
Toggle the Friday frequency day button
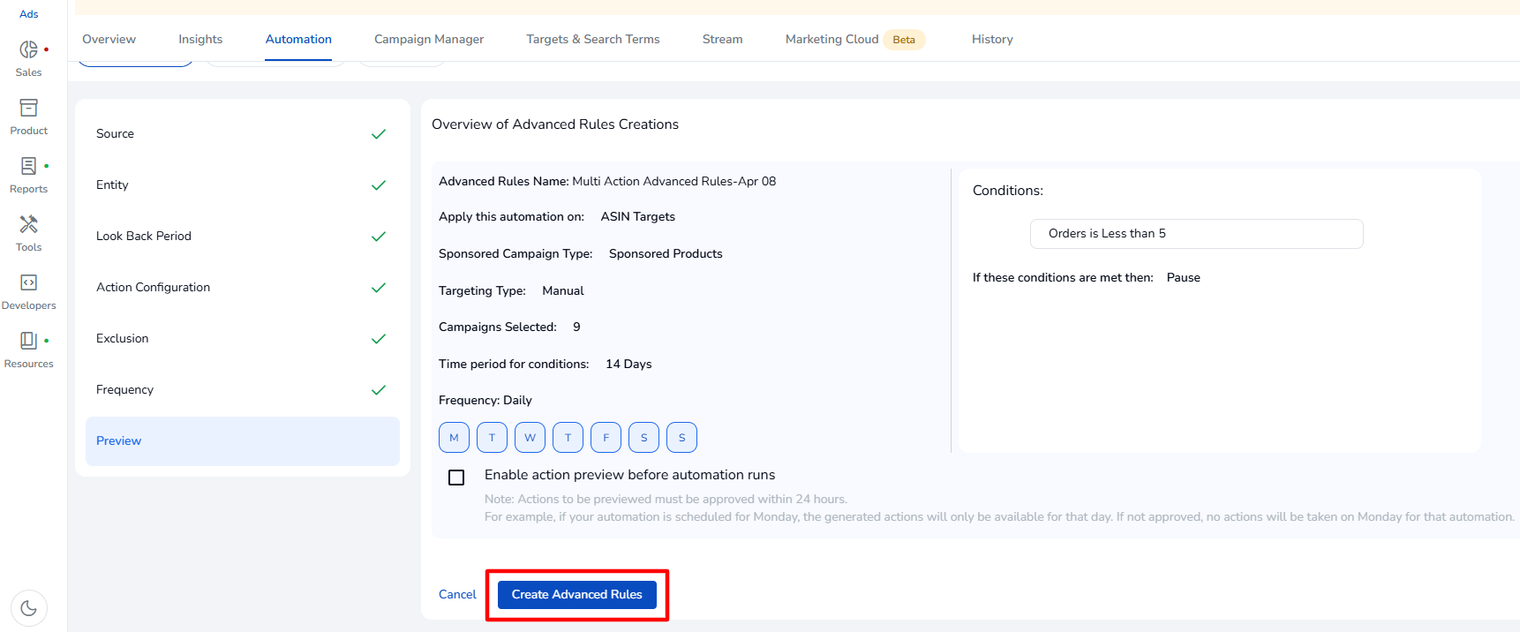point(606,438)
